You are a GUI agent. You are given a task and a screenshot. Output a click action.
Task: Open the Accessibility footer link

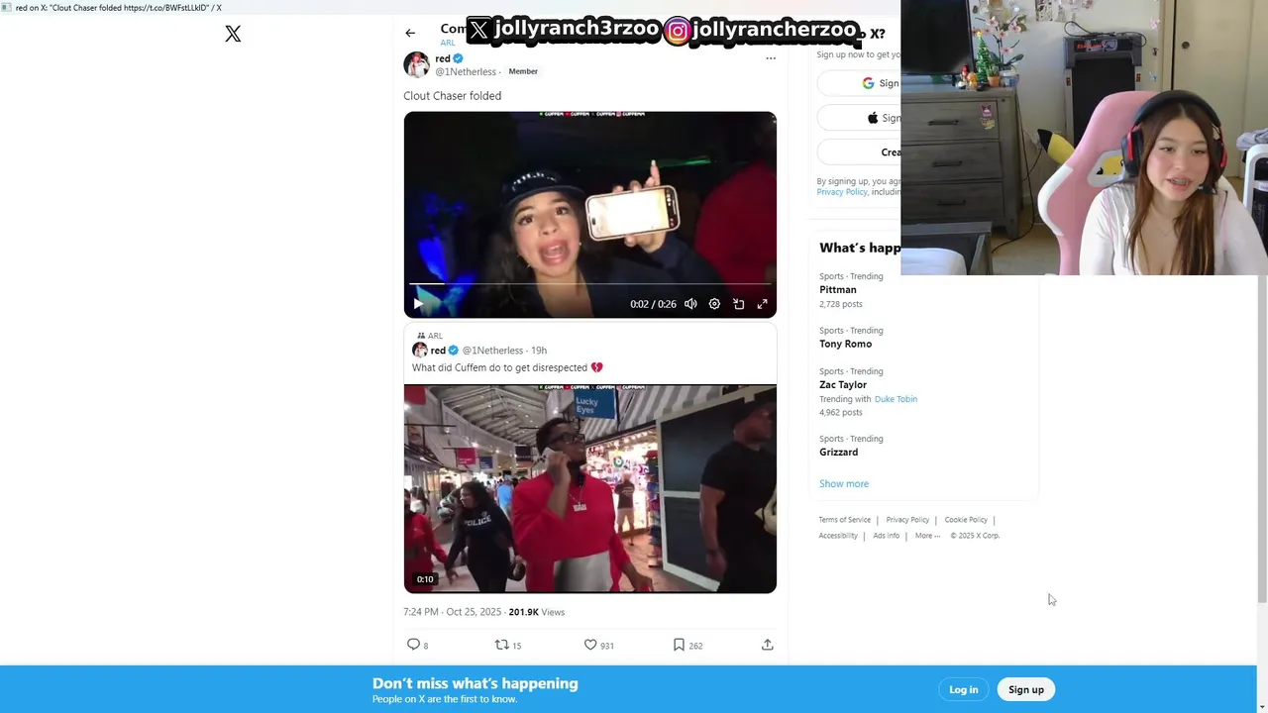tap(838, 536)
